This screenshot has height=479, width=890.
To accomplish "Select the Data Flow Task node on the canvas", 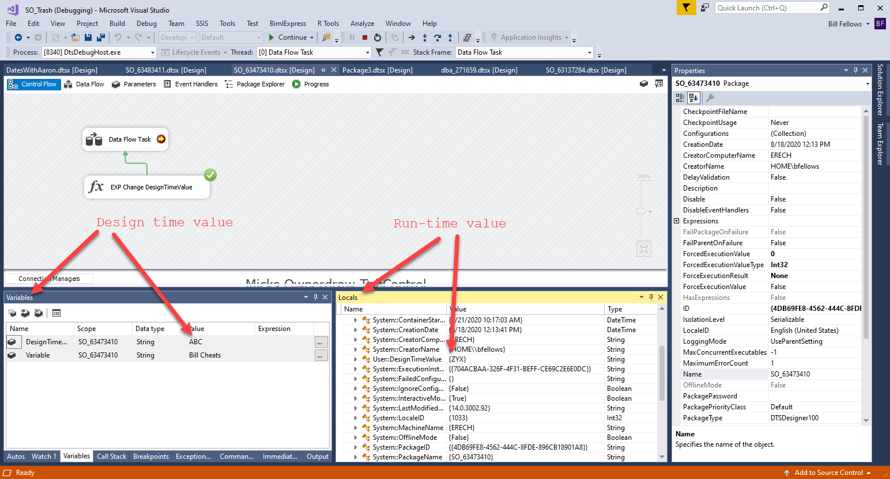I will tap(126, 139).
